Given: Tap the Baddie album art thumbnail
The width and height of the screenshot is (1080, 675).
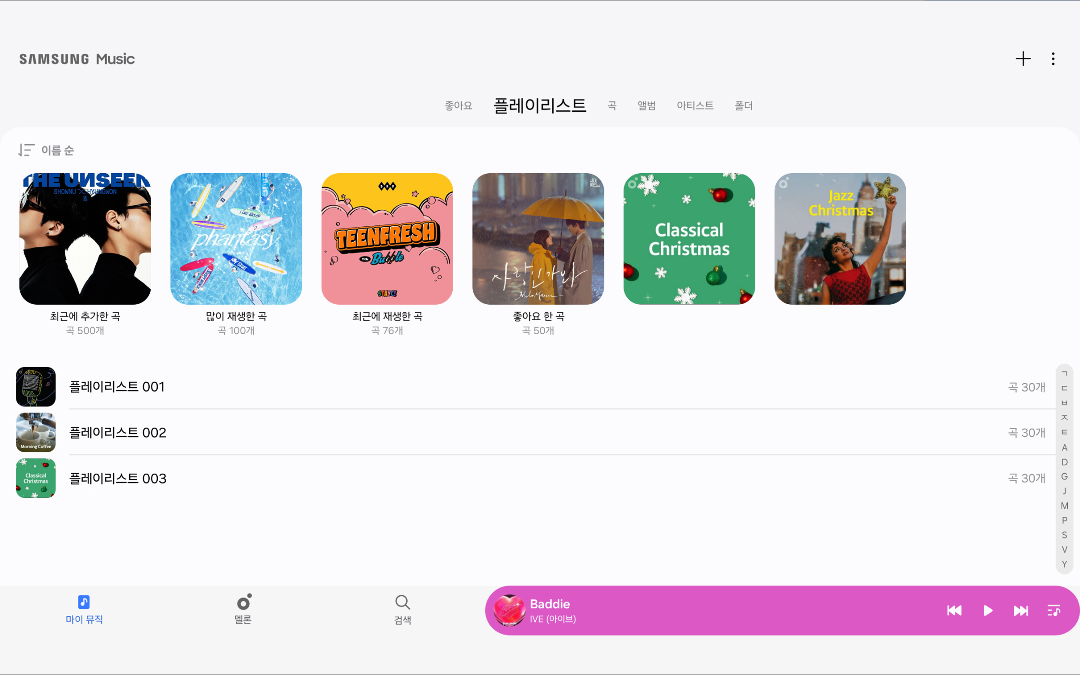Looking at the screenshot, I should point(510,610).
